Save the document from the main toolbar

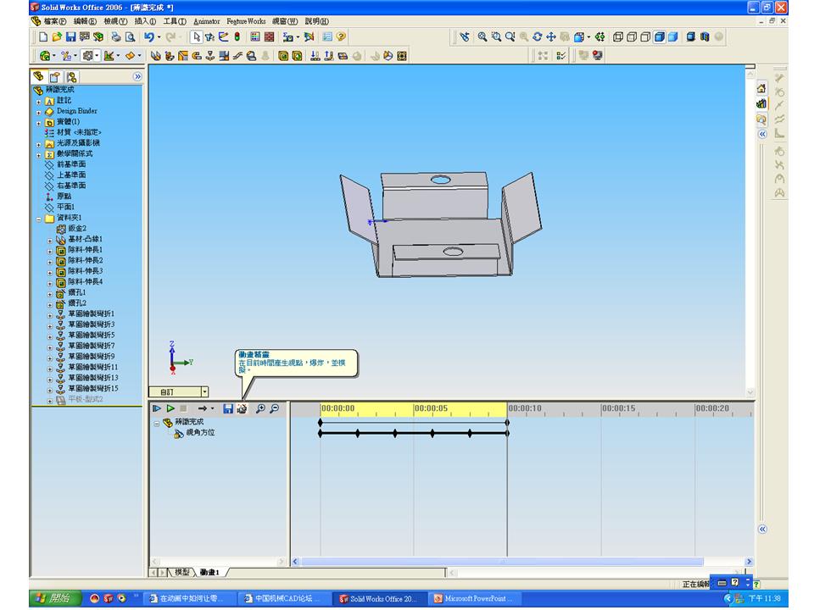pyautogui.click(x=70, y=36)
